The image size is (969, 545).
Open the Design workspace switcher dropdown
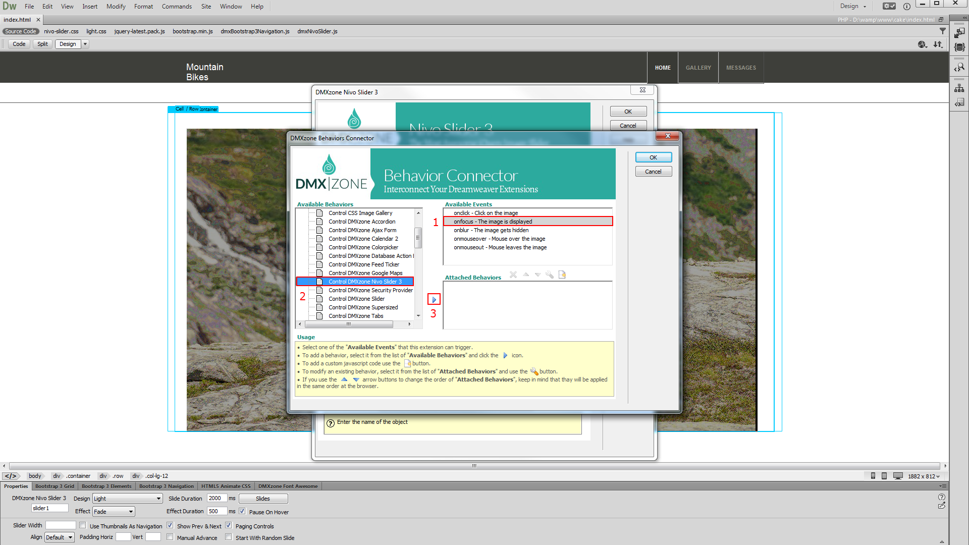(853, 6)
